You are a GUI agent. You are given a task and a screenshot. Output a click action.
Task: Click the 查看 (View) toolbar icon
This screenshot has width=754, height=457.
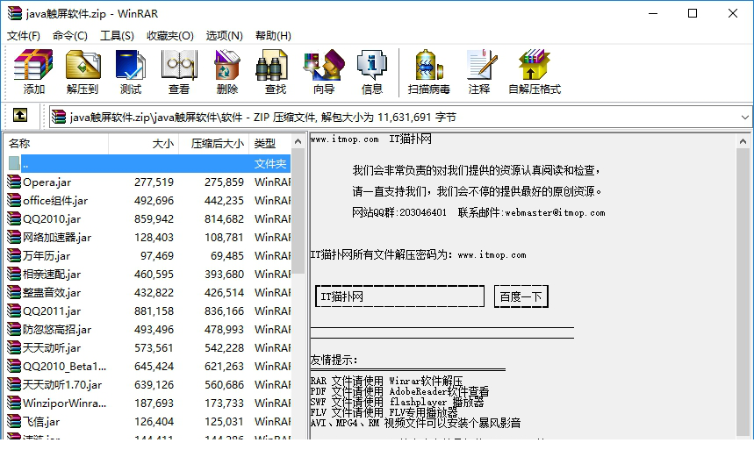click(179, 65)
